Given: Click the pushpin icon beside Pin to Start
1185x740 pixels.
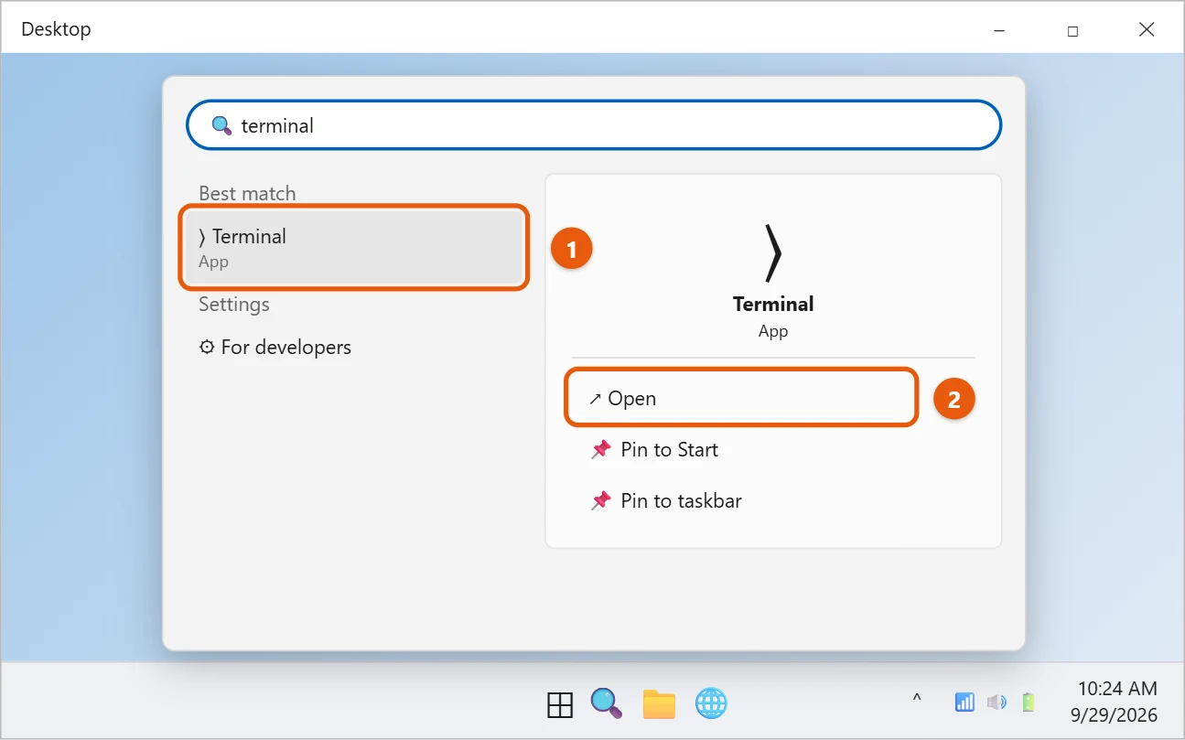Looking at the screenshot, I should [600, 450].
